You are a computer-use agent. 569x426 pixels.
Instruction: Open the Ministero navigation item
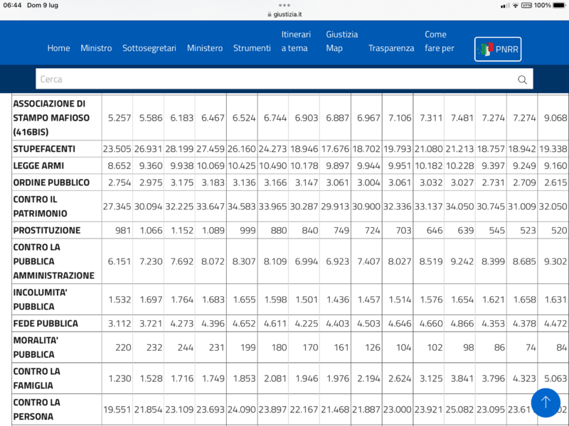(x=205, y=48)
